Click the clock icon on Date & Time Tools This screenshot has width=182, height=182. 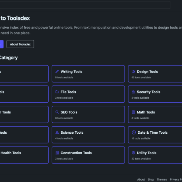134,133
